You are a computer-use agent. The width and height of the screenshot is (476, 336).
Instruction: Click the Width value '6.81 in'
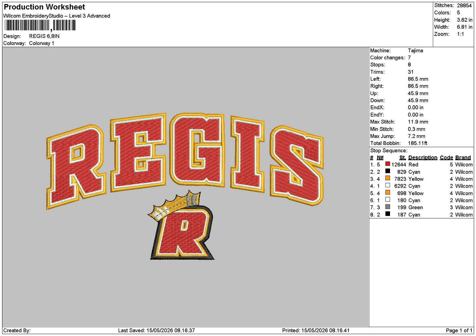pyautogui.click(x=464, y=27)
